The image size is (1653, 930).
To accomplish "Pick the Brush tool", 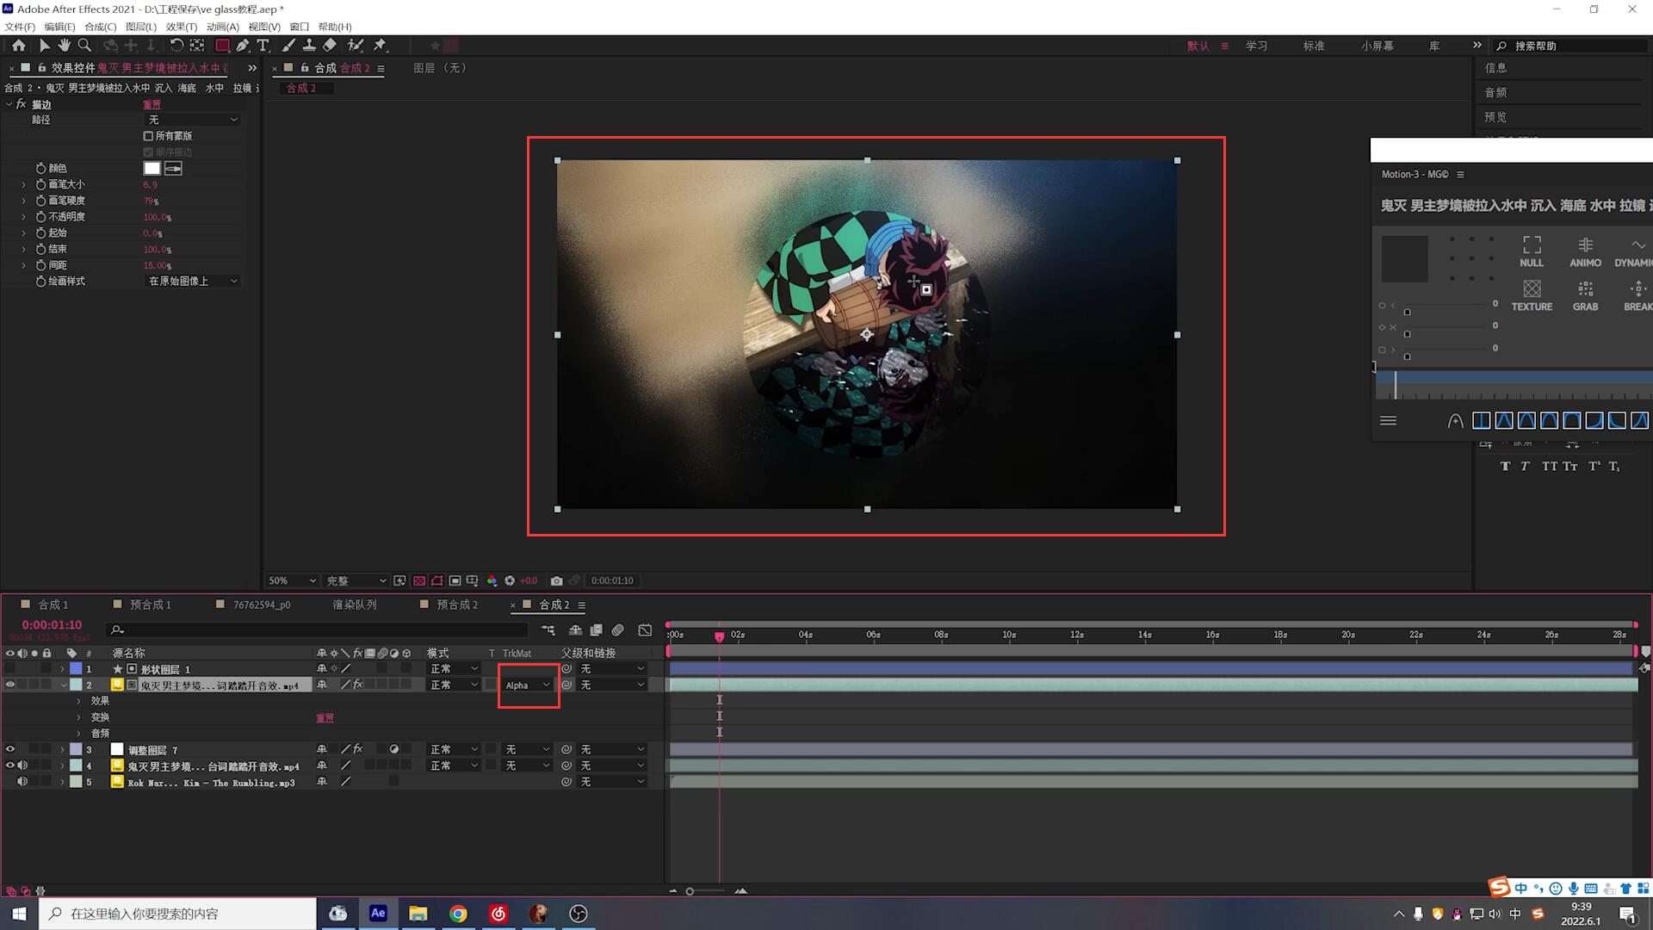I will 288,46.
